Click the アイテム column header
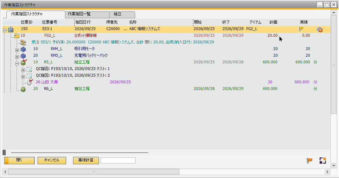This screenshot has height=178, width=339. coord(255,22)
